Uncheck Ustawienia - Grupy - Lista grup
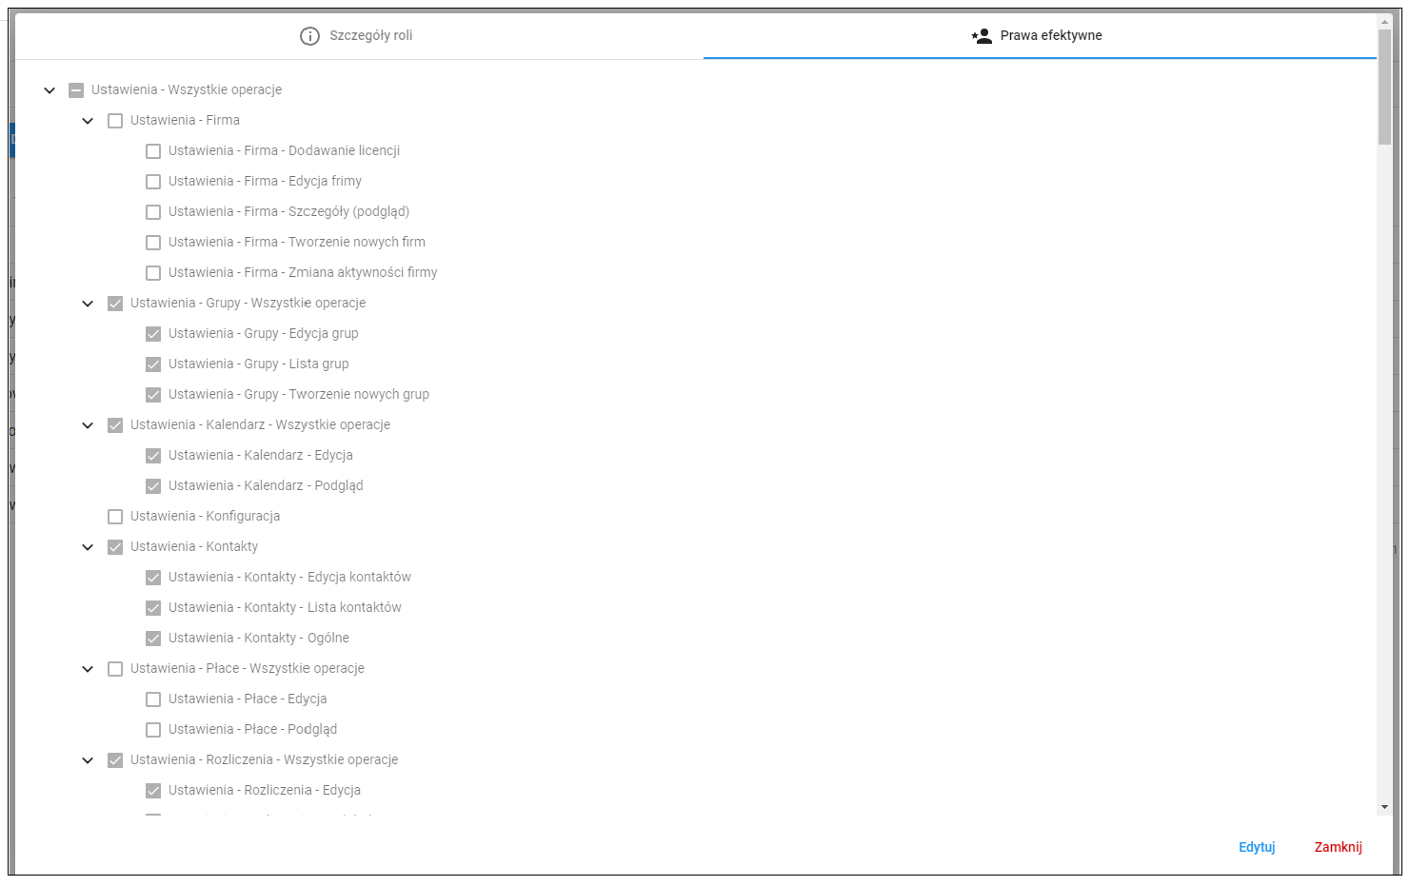This screenshot has width=1410, height=886. [153, 364]
